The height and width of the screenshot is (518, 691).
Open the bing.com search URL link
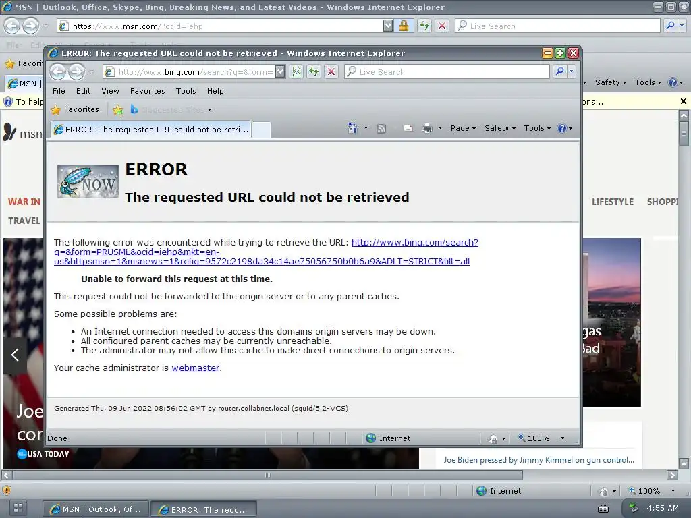pos(266,252)
